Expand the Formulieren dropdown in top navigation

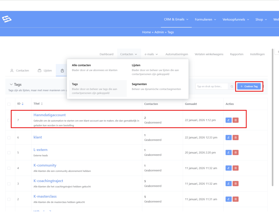pyautogui.click(x=205, y=19)
